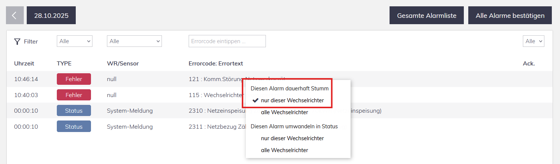Click the 28.10.2025 date button

coord(51,16)
